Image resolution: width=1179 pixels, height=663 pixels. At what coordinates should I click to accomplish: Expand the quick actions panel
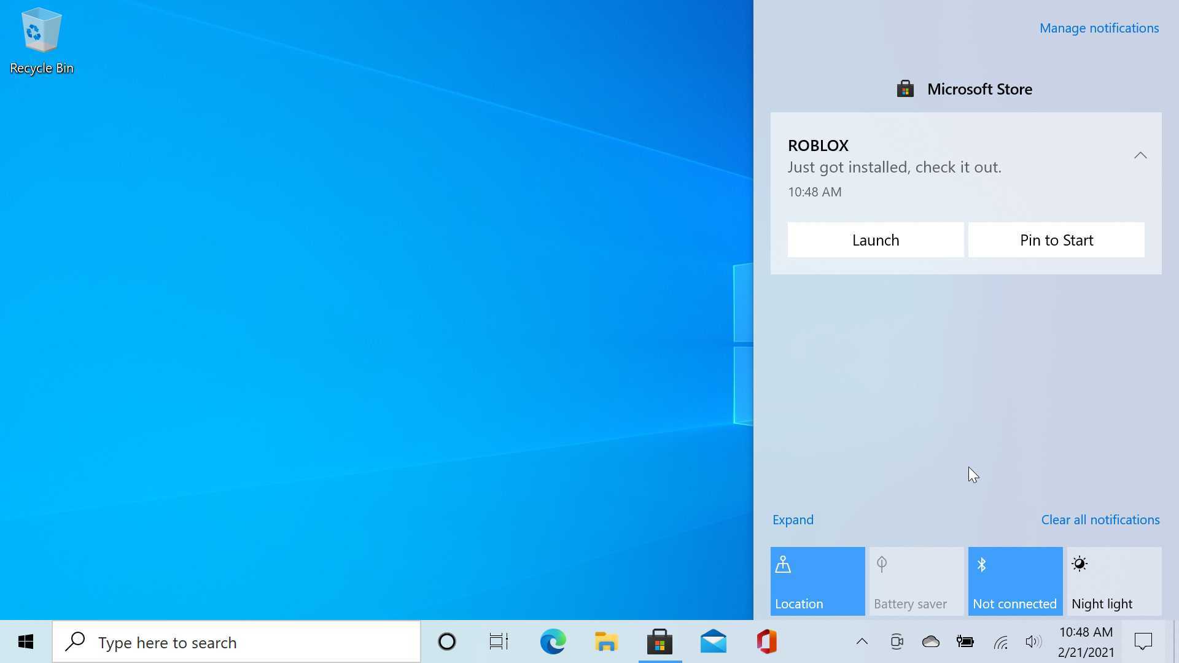click(x=793, y=520)
